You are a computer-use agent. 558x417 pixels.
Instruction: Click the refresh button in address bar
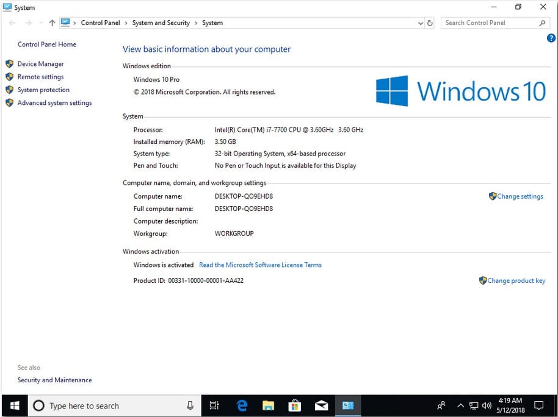pyautogui.click(x=430, y=23)
